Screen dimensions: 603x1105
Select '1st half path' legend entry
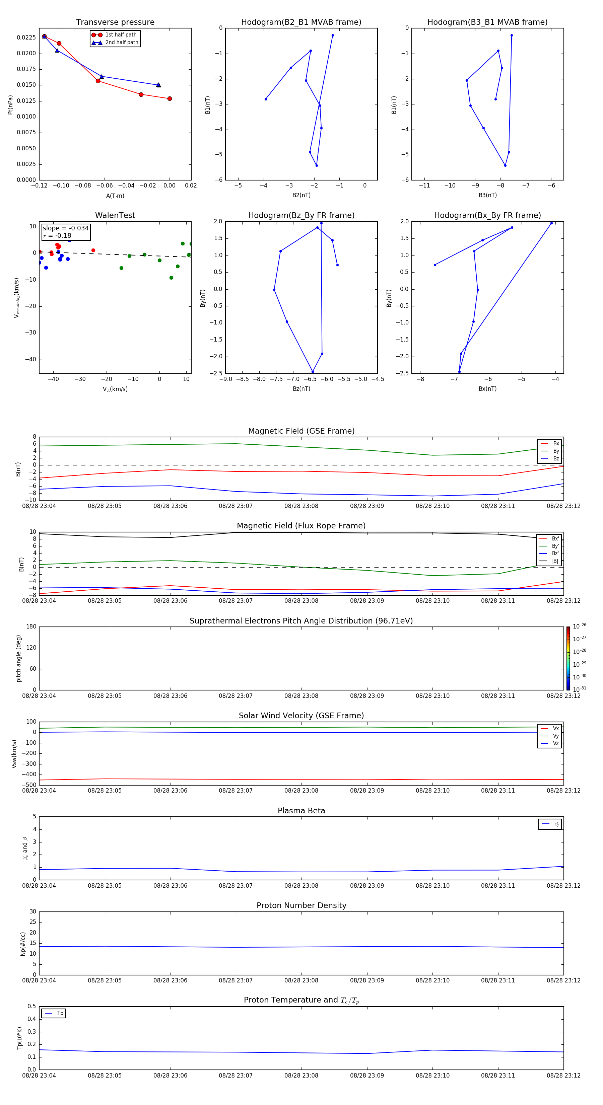114,35
